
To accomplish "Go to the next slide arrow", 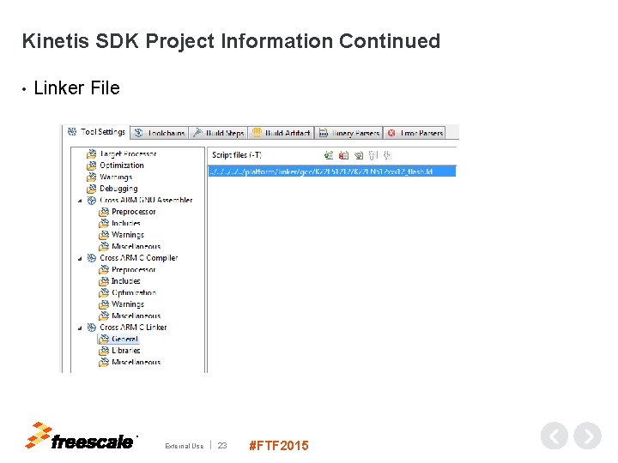I will click(x=587, y=436).
